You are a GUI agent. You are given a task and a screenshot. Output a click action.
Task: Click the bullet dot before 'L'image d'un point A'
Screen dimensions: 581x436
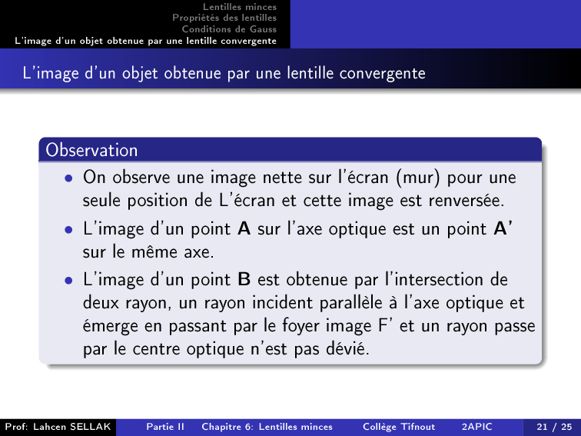coord(69,230)
